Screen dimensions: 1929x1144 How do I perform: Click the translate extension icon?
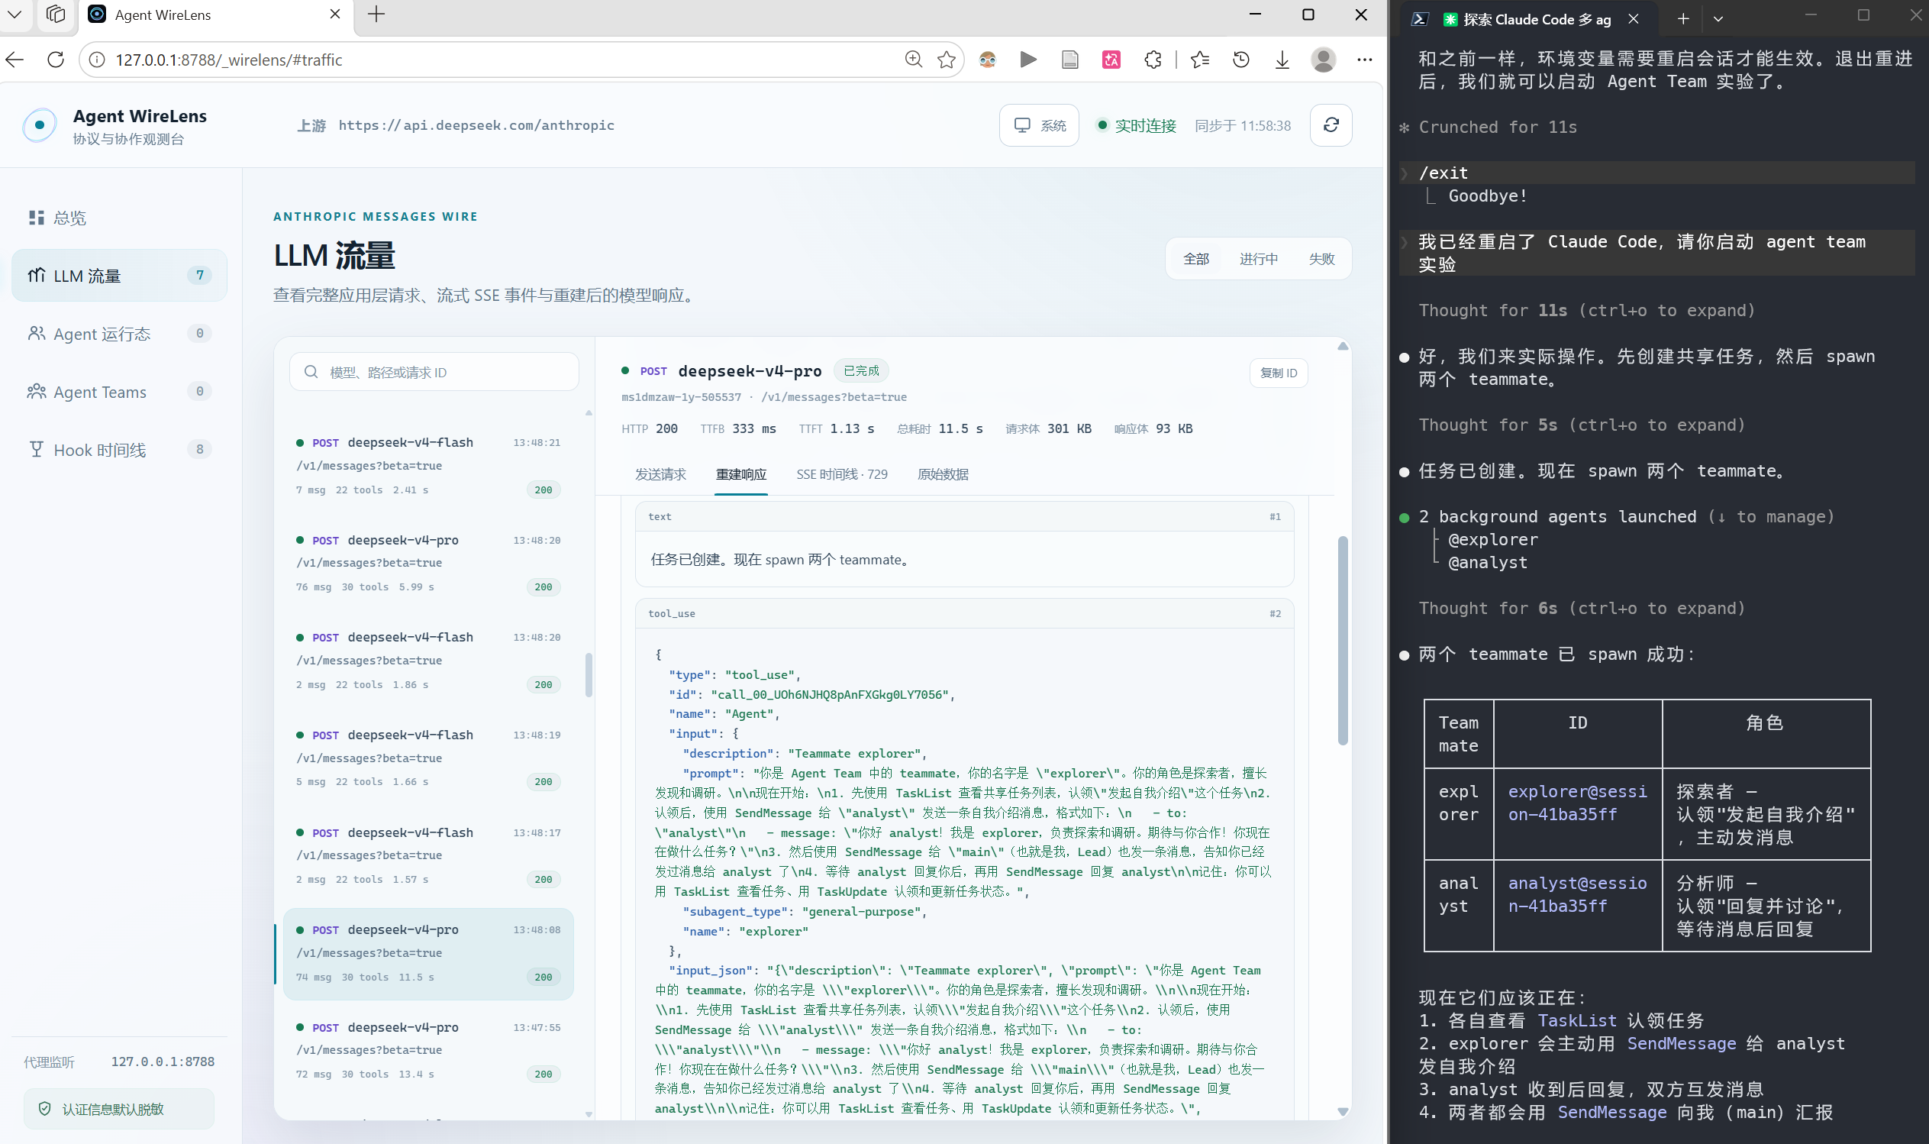[1111, 60]
